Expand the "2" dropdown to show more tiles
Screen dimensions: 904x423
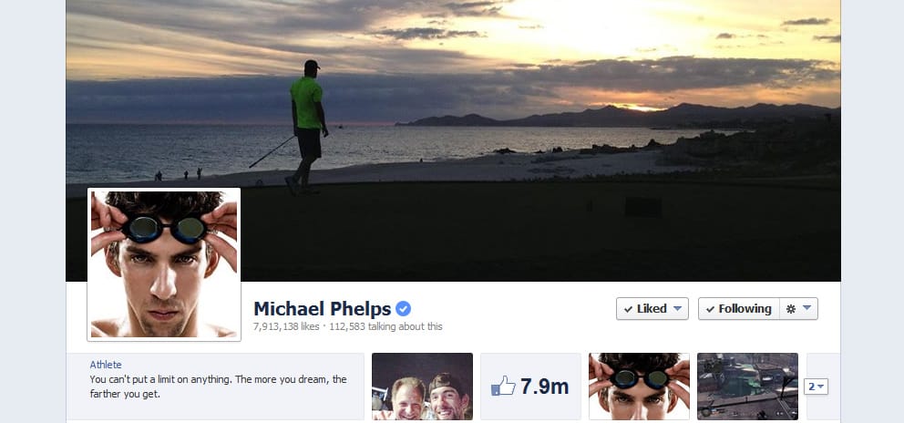[x=816, y=387]
